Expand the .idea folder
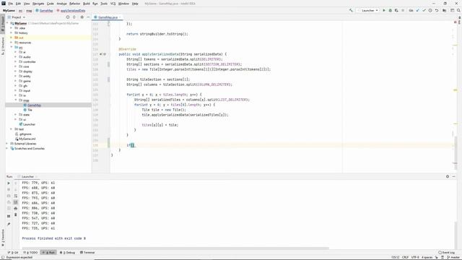Image resolution: width=462 pixels, height=260 pixels. 12,28
